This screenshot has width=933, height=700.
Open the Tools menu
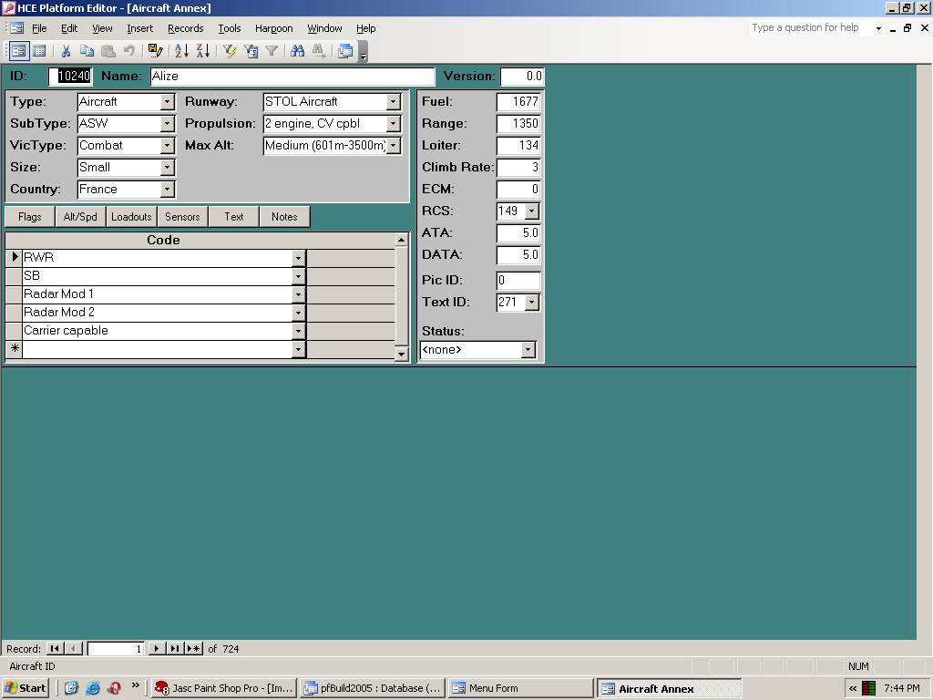coord(230,28)
